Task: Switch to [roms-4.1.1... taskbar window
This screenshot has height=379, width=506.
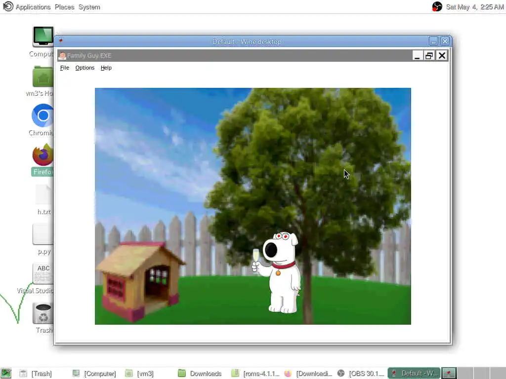Action: click(x=255, y=374)
